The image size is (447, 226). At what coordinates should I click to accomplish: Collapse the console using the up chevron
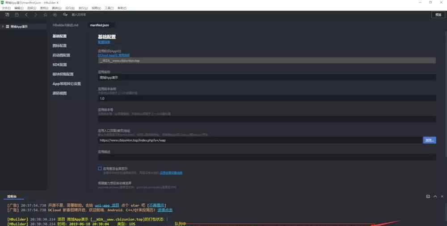[435, 197]
